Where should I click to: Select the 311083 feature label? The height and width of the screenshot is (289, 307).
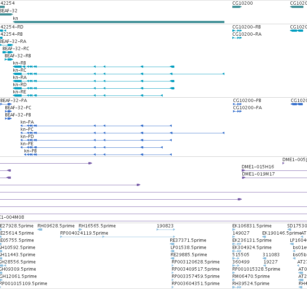coord(271,254)
